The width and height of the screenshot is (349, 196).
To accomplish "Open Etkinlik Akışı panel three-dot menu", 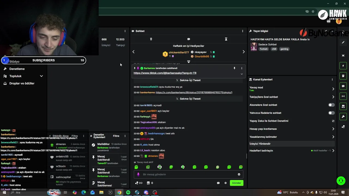I will coord(83,136).
